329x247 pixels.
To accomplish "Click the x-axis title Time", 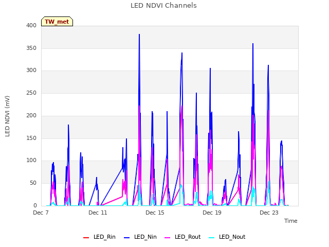I will (x=291, y=221).
